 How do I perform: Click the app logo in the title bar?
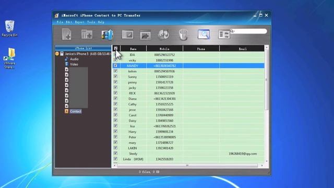[57, 15]
